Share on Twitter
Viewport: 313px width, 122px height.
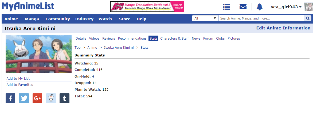pos(24,98)
